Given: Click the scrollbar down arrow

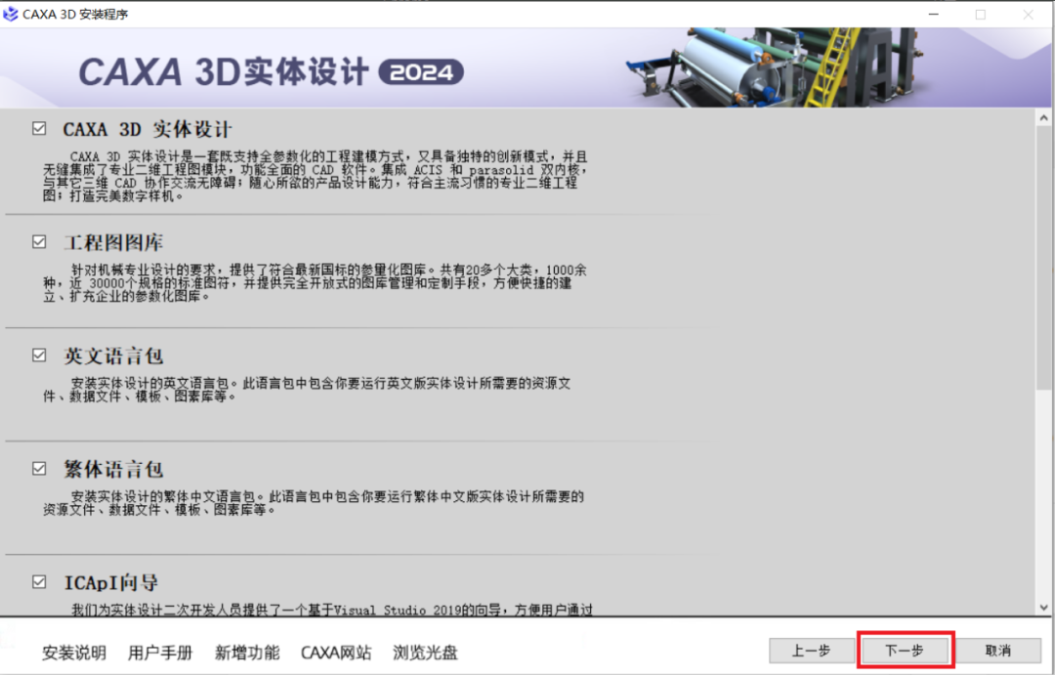Looking at the screenshot, I should point(1043,607).
